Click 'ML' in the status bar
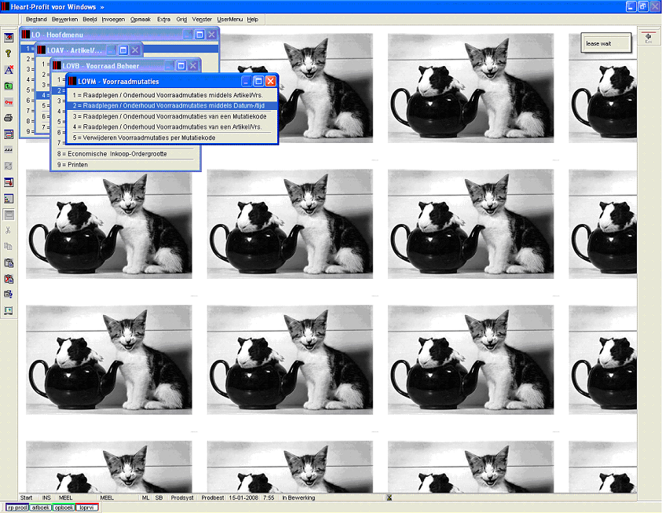This screenshot has width=662, height=513. point(145,498)
